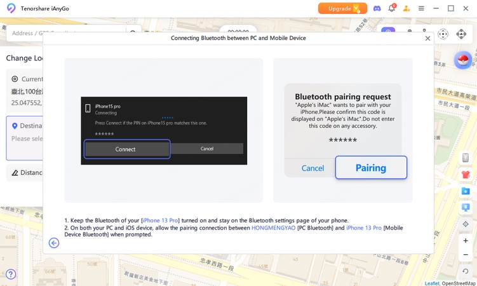Open the blue monitor icon in sidebar
The image size is (477, 286).
click(x=466, y=207)
